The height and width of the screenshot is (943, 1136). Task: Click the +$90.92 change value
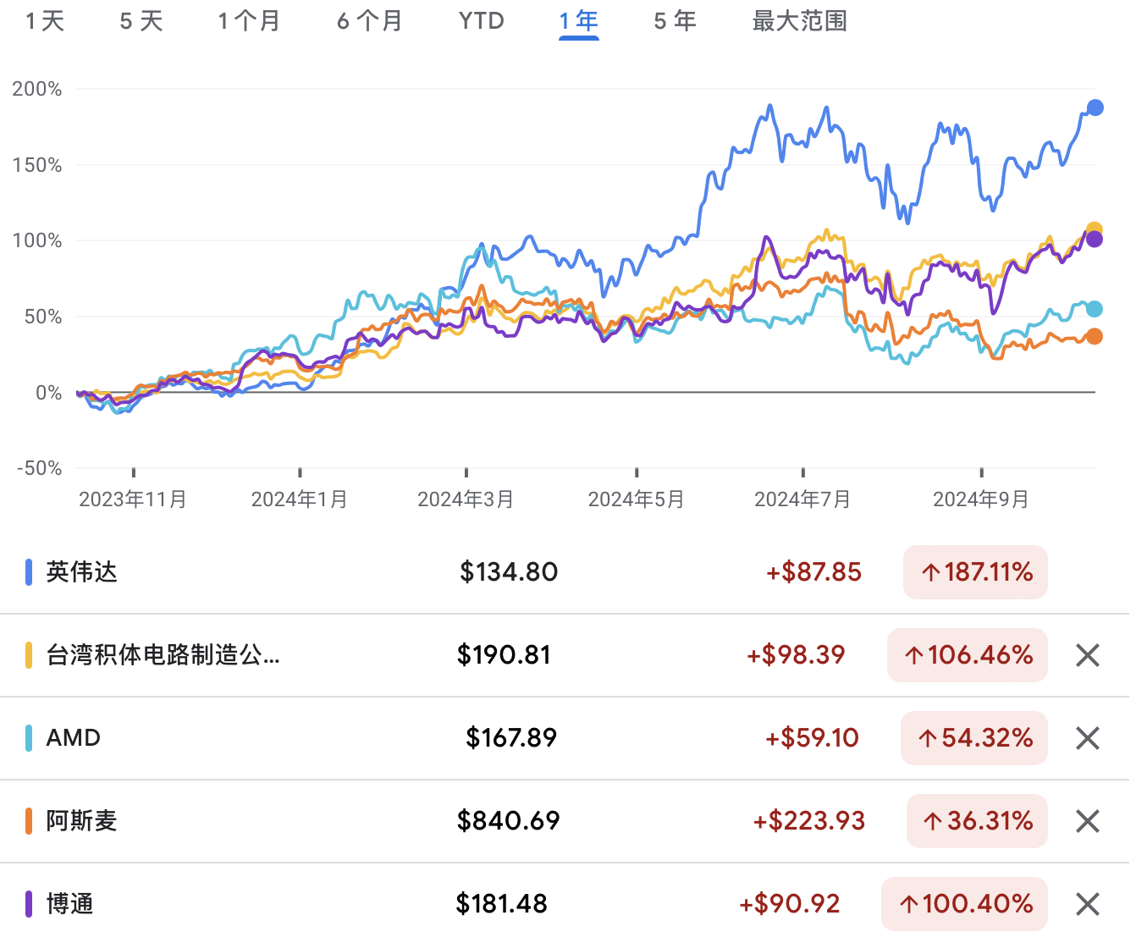(790, 904)
